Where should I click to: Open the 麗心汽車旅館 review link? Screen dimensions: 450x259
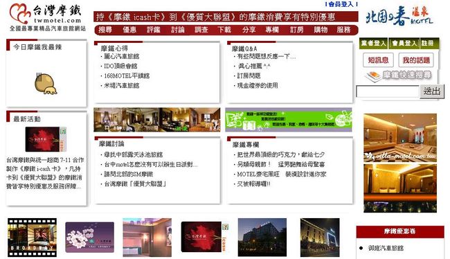(121, 56)
